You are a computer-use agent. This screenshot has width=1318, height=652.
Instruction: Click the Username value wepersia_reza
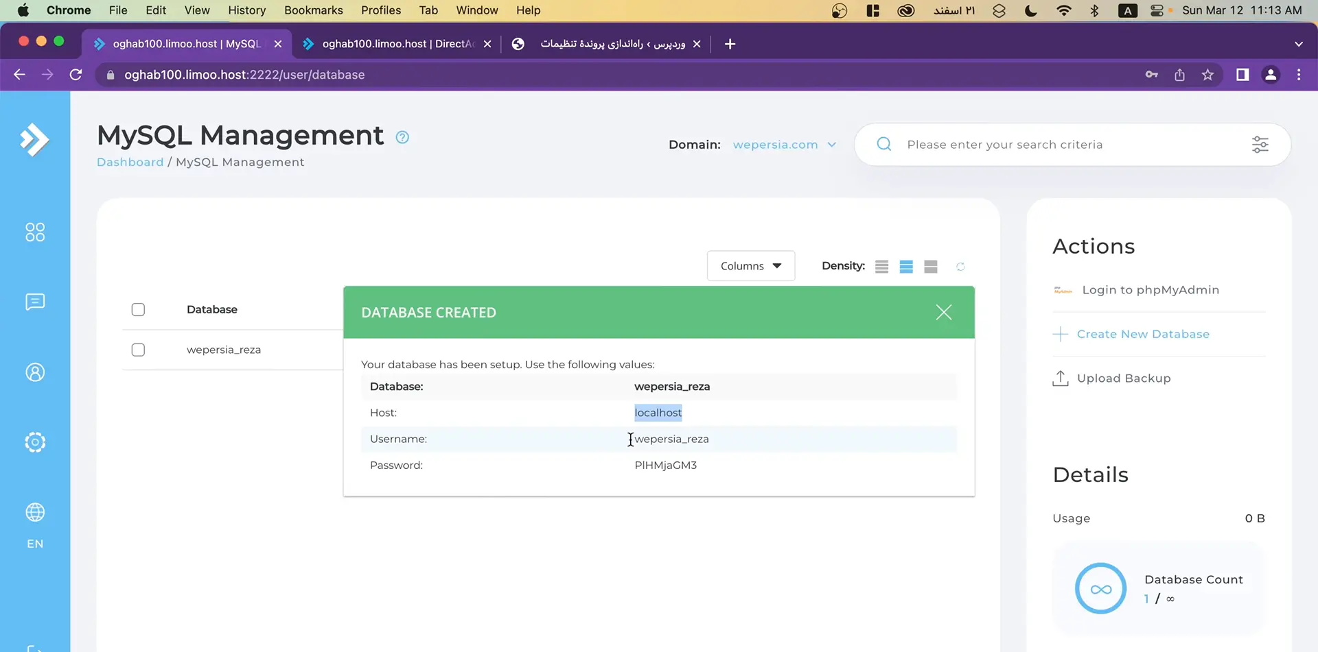tap(671, 439)
